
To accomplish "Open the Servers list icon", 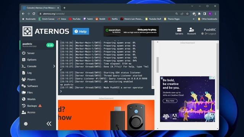I will [x=179, y=31].
